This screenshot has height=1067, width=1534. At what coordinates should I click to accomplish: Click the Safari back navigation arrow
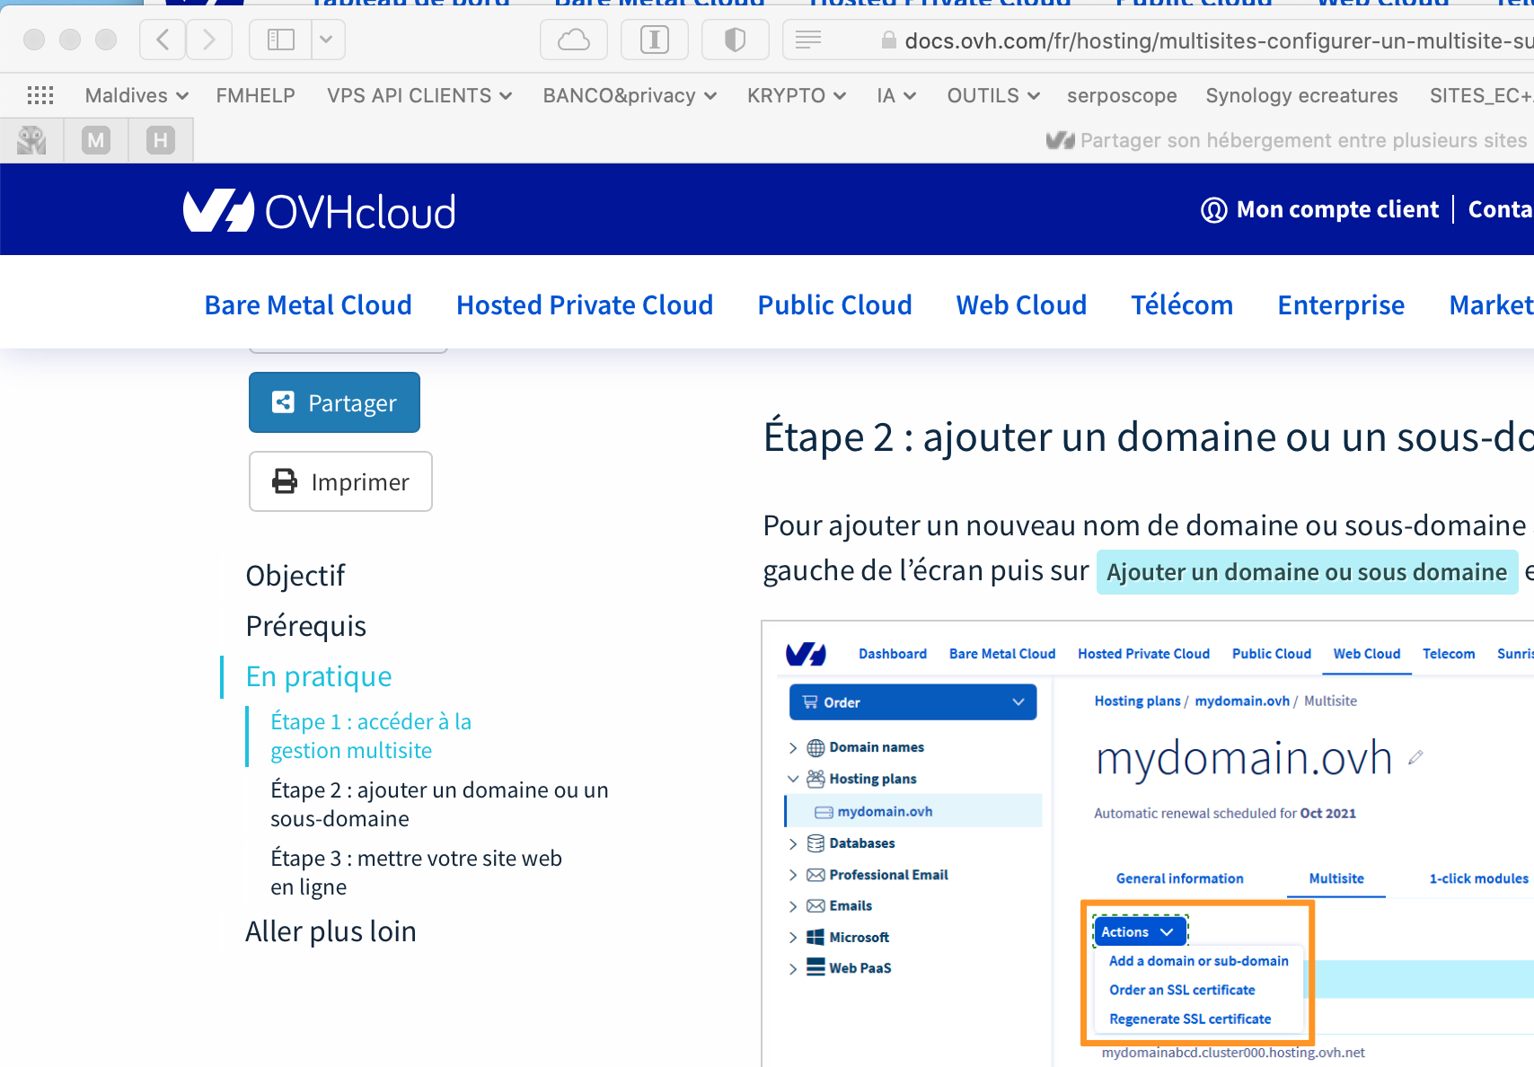(163, 40)
